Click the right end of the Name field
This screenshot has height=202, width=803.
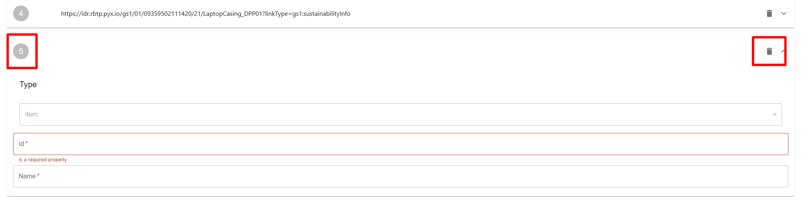pos(774,176)
